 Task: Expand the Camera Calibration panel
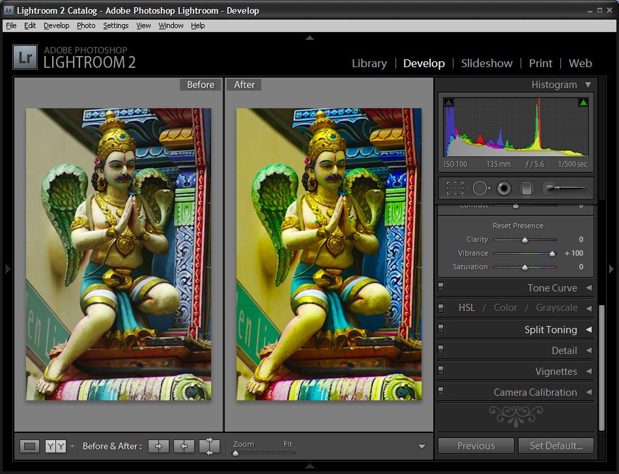[588, 393]
